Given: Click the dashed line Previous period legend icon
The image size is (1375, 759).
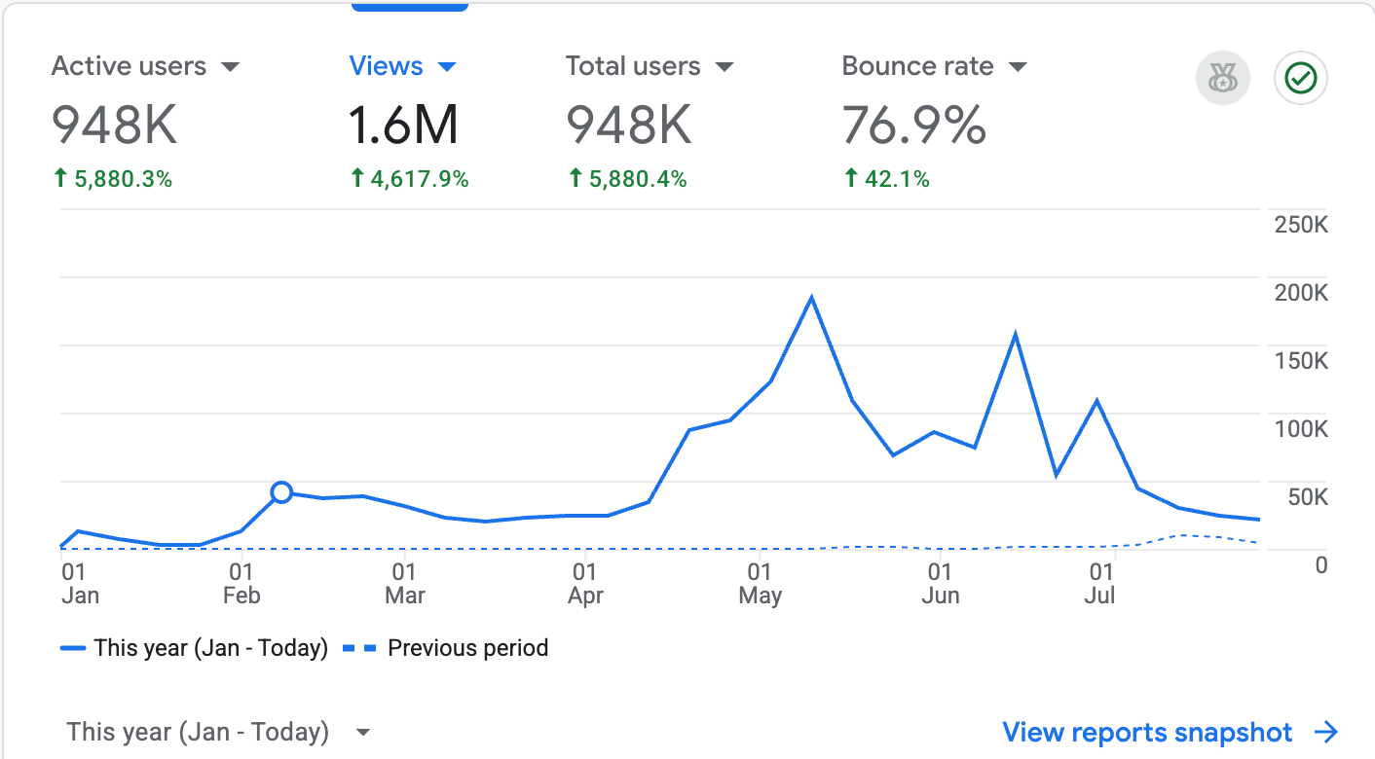Looking at the screenshot, I should pyautogui.click(x=360, y=648).
